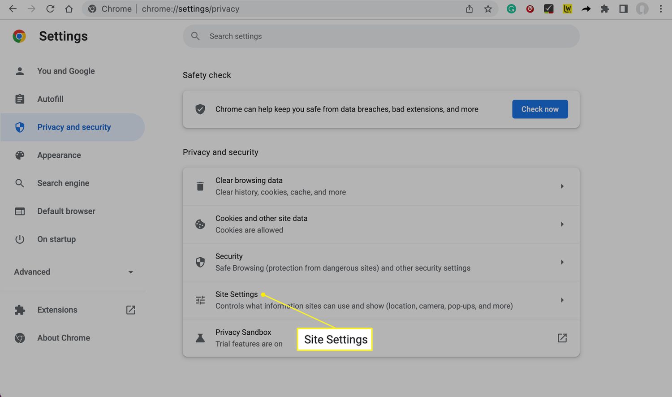Screen dimensions: 672x397
Task: Click the Search settings magnifier icon
Action: pos(195,36)
